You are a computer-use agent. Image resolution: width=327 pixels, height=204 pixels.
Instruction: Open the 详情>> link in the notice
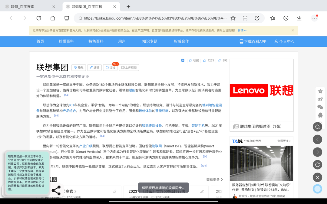coord(242,31)
